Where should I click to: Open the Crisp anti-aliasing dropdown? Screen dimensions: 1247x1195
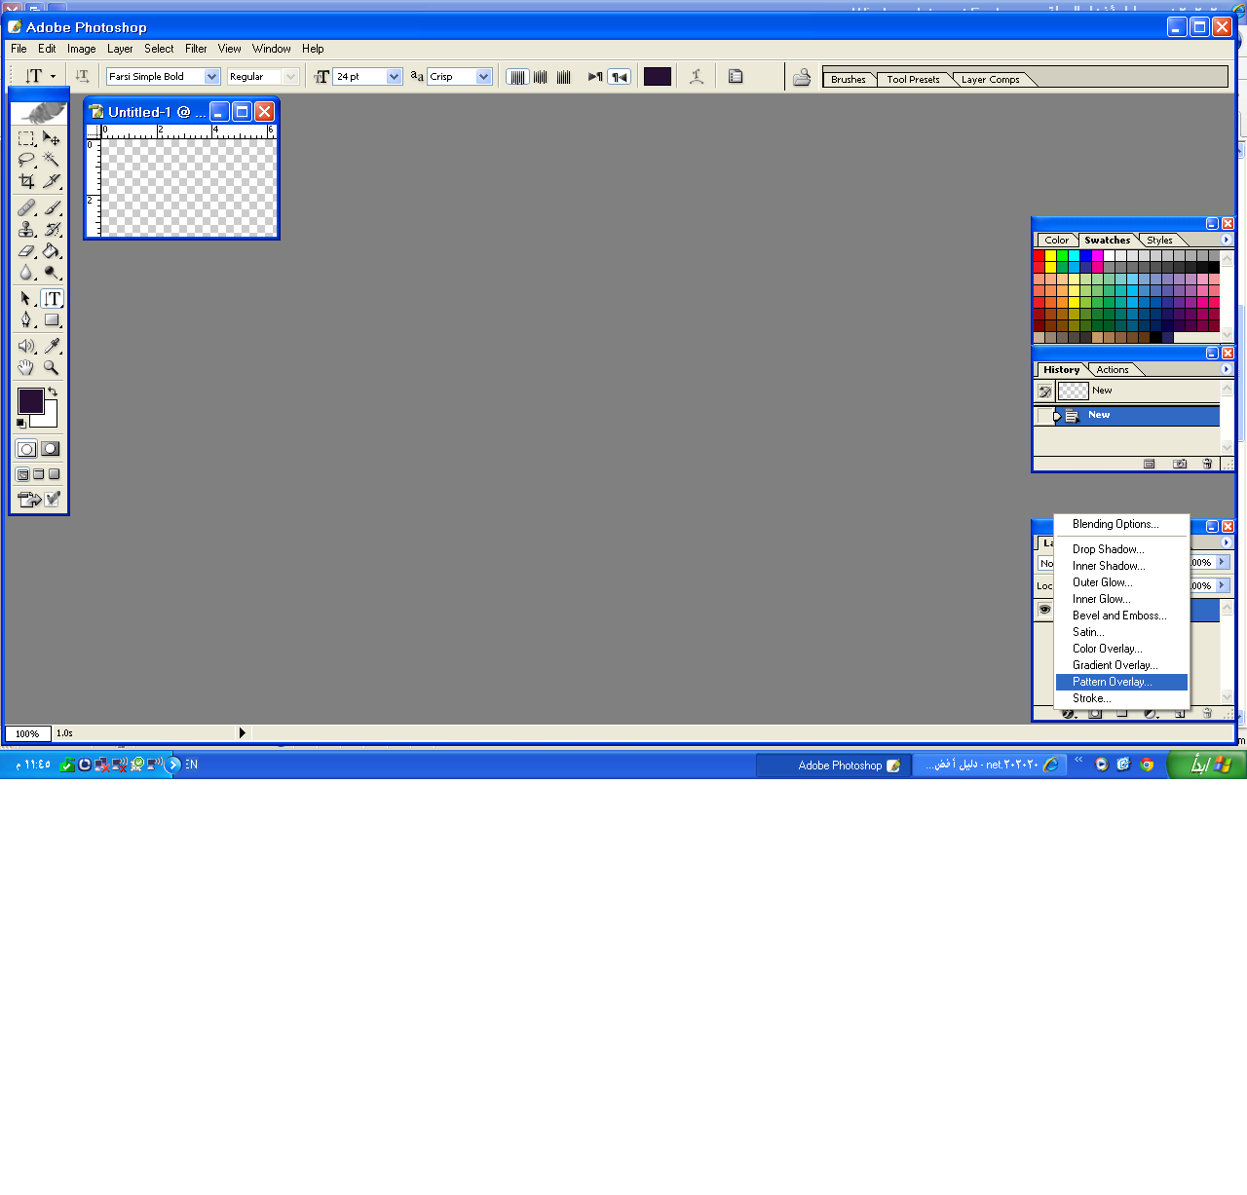[483, 77]
